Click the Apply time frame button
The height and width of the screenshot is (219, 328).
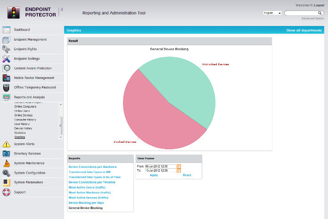click(154, 175)
